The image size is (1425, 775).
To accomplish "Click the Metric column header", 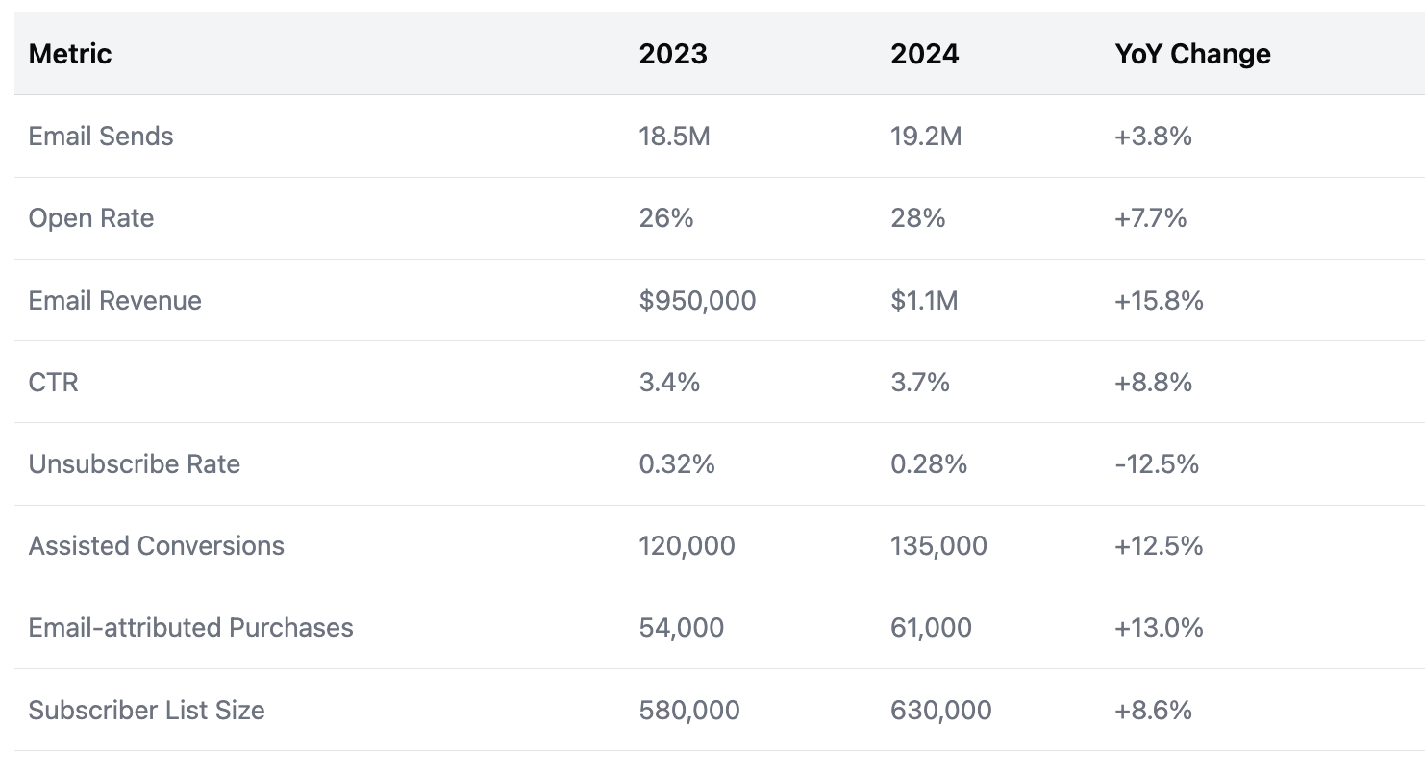I will (70, 54).
